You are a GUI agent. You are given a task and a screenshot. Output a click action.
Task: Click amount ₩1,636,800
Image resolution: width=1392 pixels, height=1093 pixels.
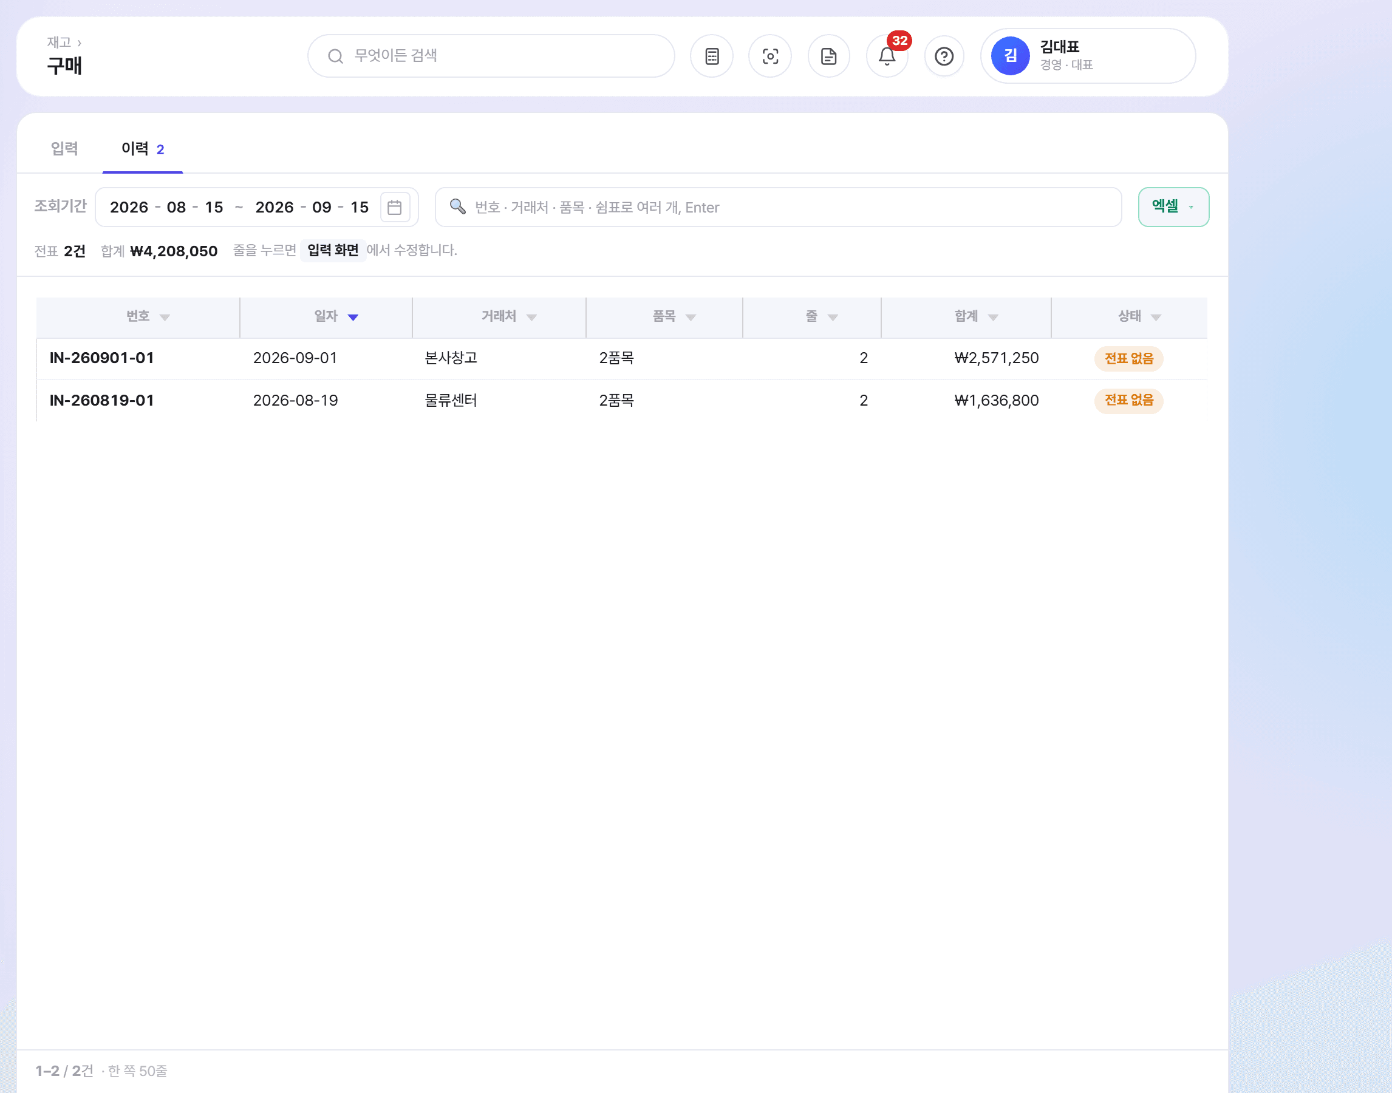pyautogui.click(x=996, y=401)
